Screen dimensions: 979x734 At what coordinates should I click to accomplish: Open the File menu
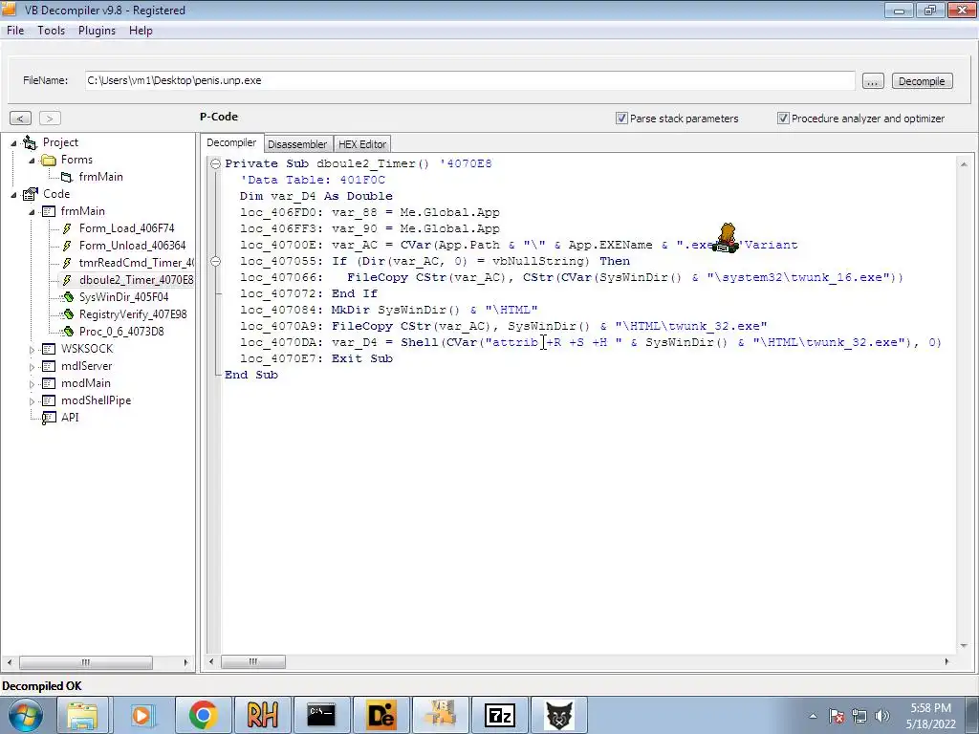click(x=15, y=30)
